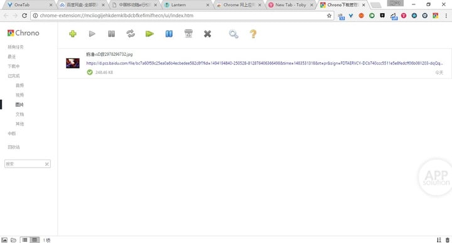Switch to the compact list view toggle
The height and width of the screenshot is (243, 452).
click(x=24, y=240)
